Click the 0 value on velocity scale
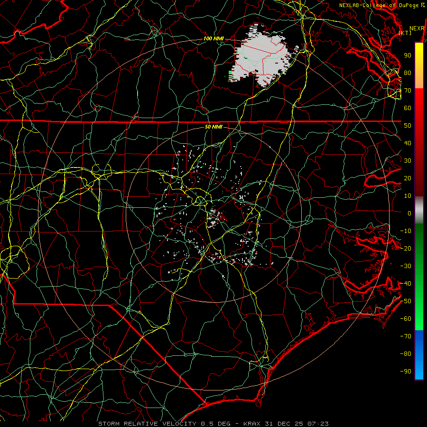 coord(409,213)
